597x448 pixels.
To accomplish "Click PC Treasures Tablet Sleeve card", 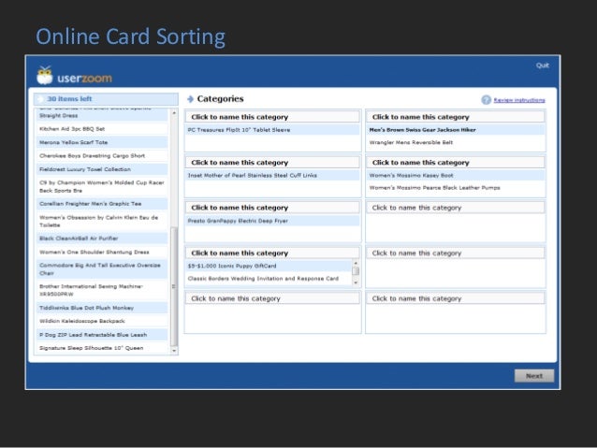I will tap(272, 130).
